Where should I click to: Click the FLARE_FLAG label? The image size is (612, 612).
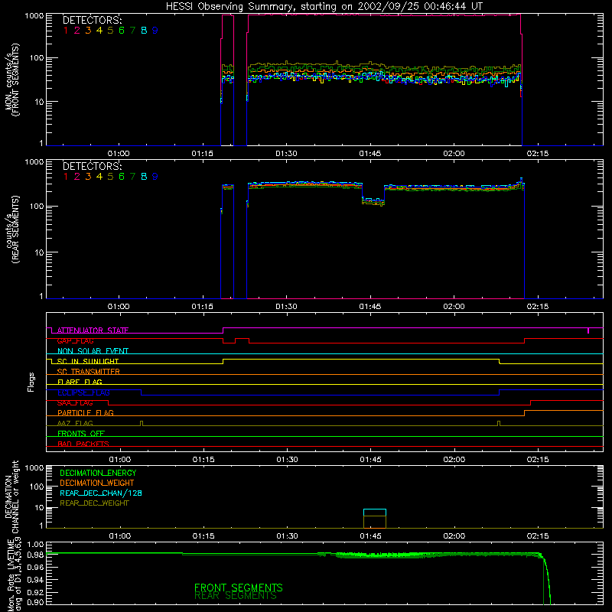coord(80,382)
